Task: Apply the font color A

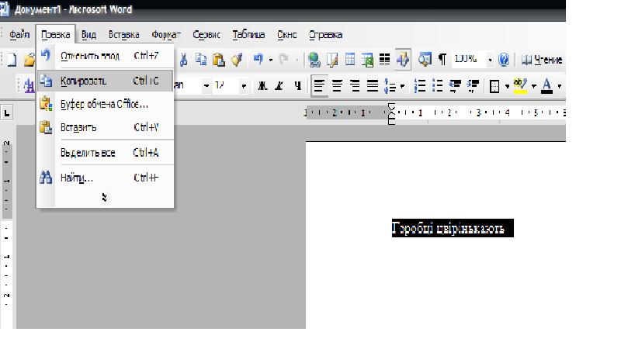Action: [546, 85]
